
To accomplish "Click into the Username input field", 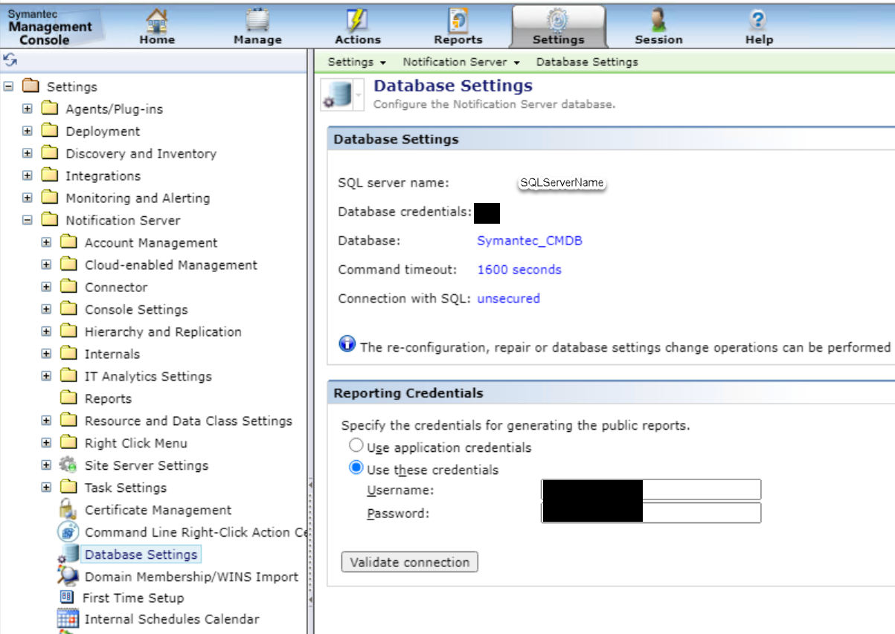I will click(699, 489).
